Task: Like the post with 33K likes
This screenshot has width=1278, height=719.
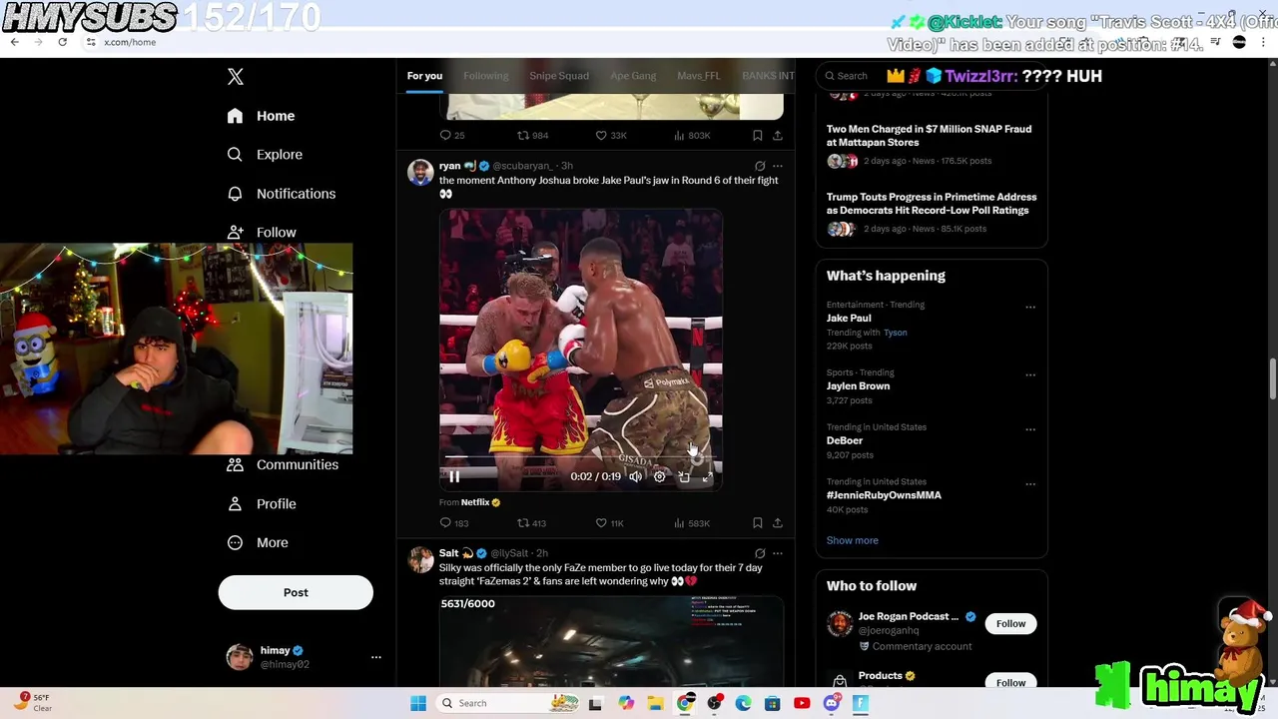Action: click(x=611, y=135)
